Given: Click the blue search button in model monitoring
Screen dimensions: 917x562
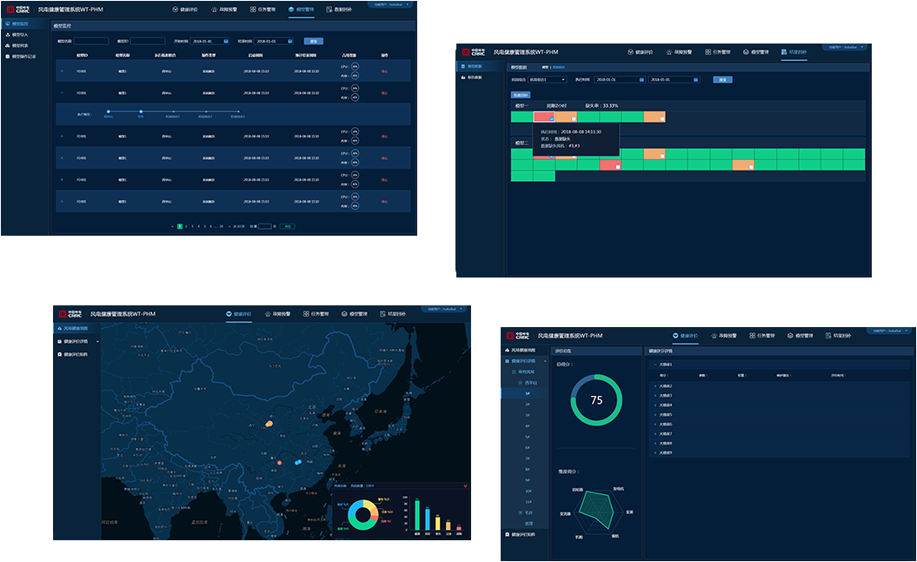Looking at the screenshot, I should (313, 41).
